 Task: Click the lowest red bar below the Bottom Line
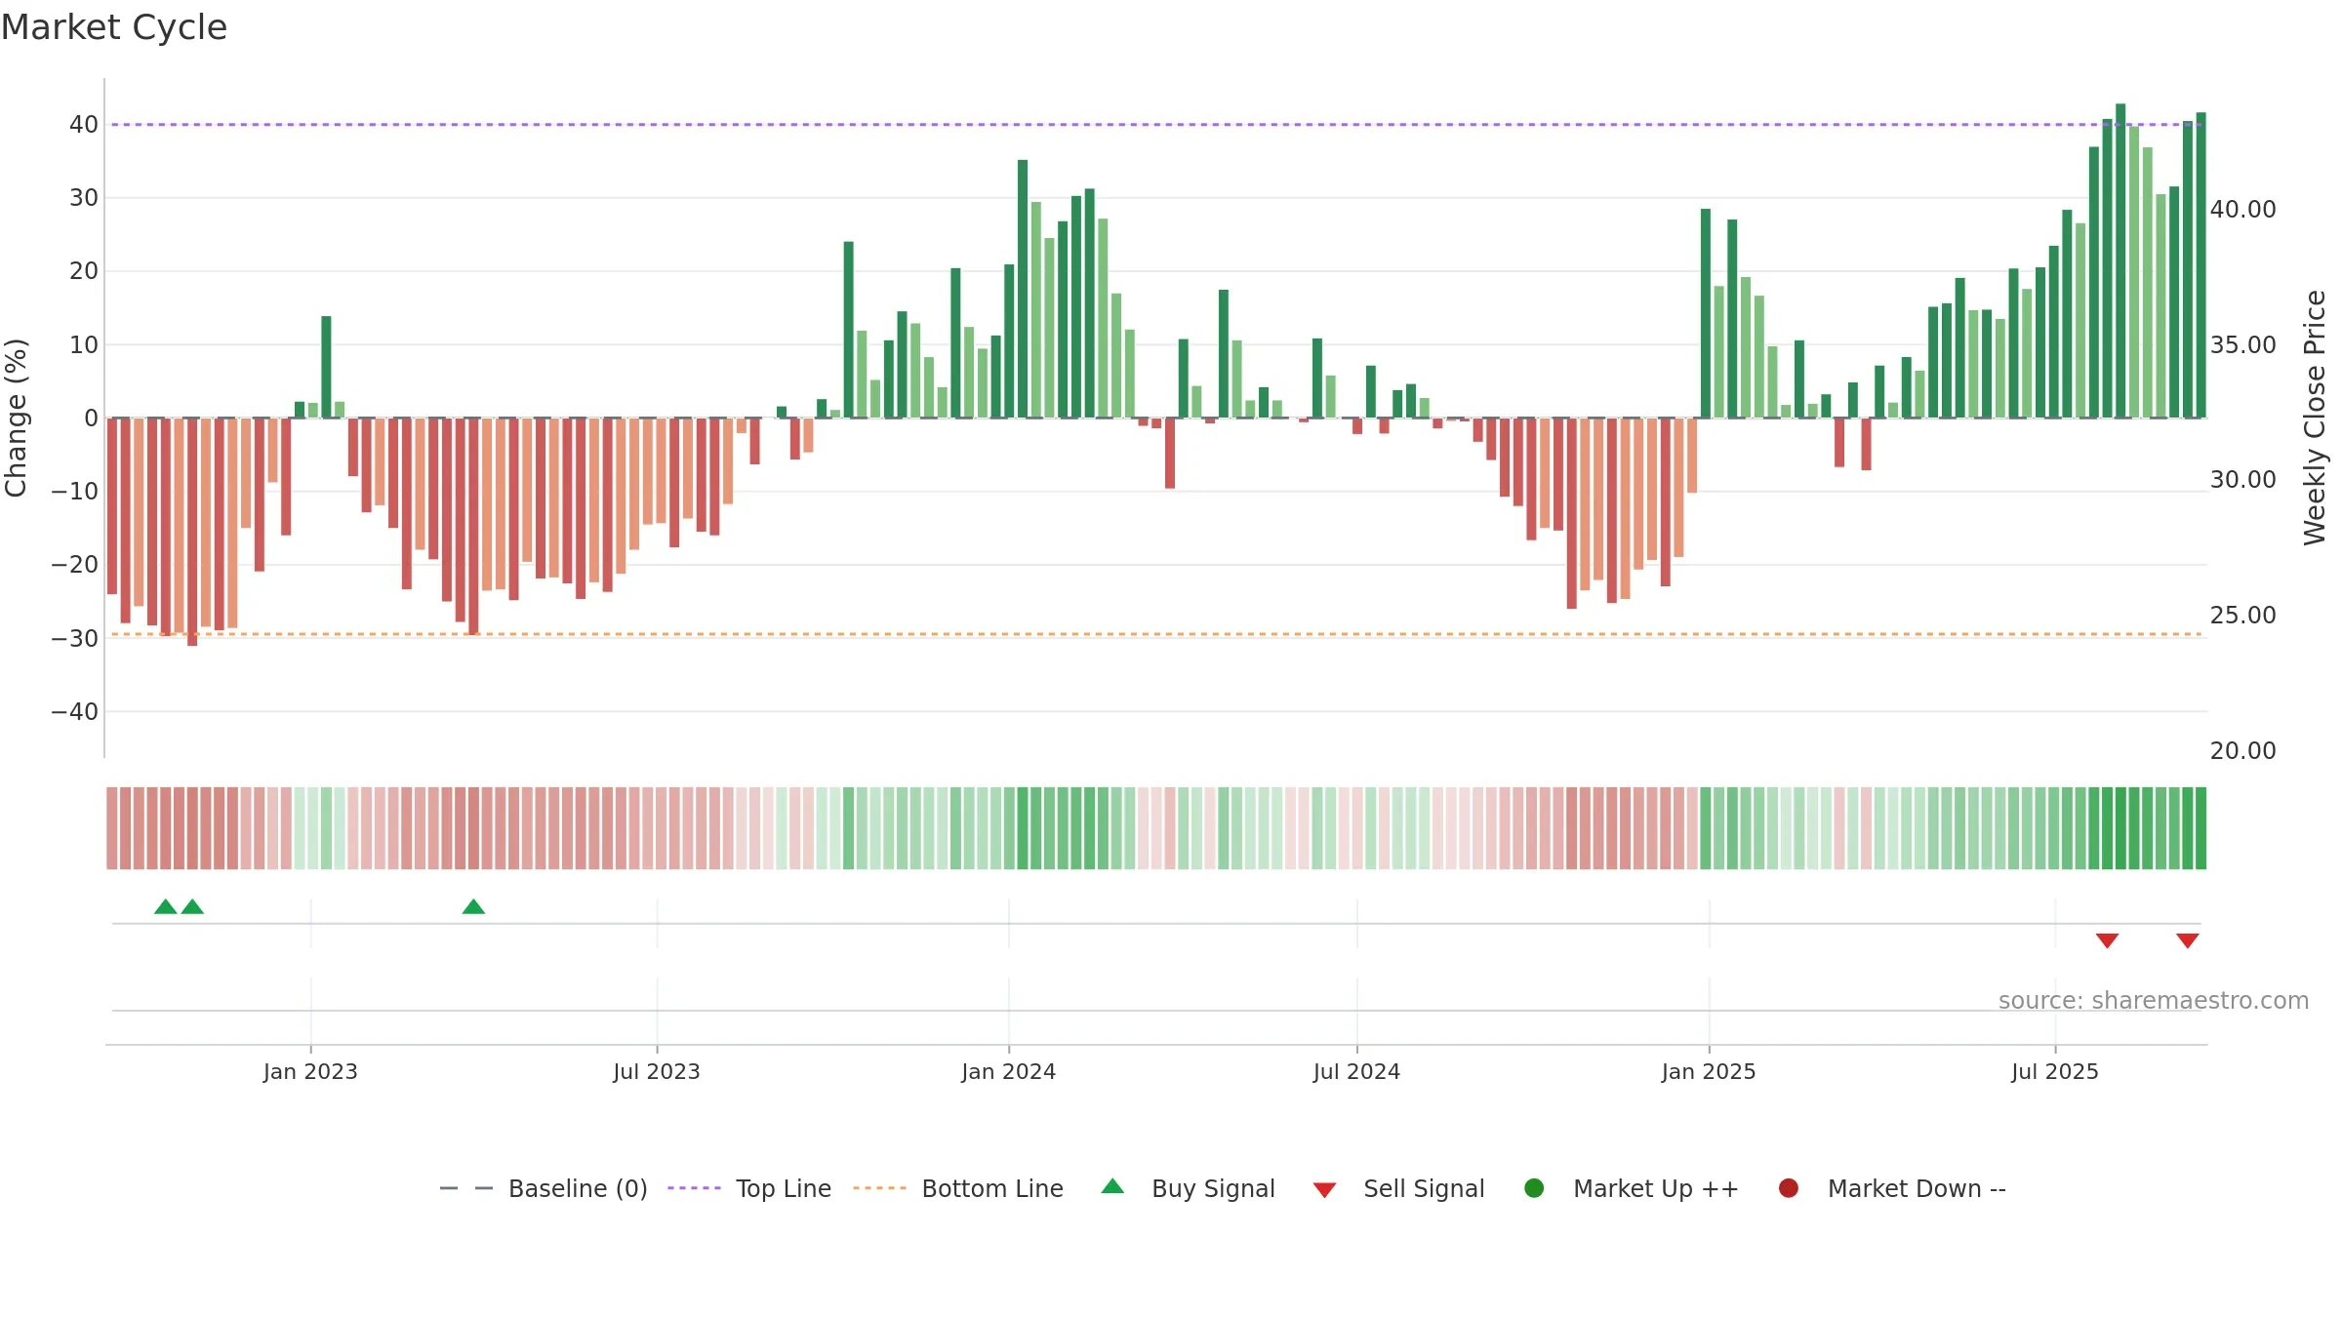pyautogui.click(x=192, y=532)
